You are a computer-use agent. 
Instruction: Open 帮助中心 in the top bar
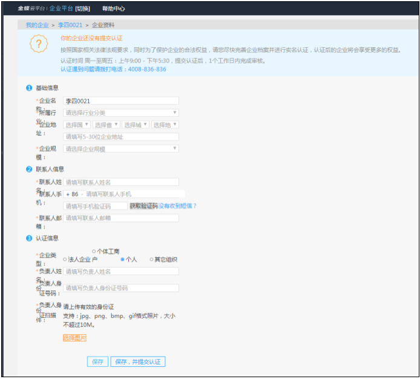pos(113,8)
